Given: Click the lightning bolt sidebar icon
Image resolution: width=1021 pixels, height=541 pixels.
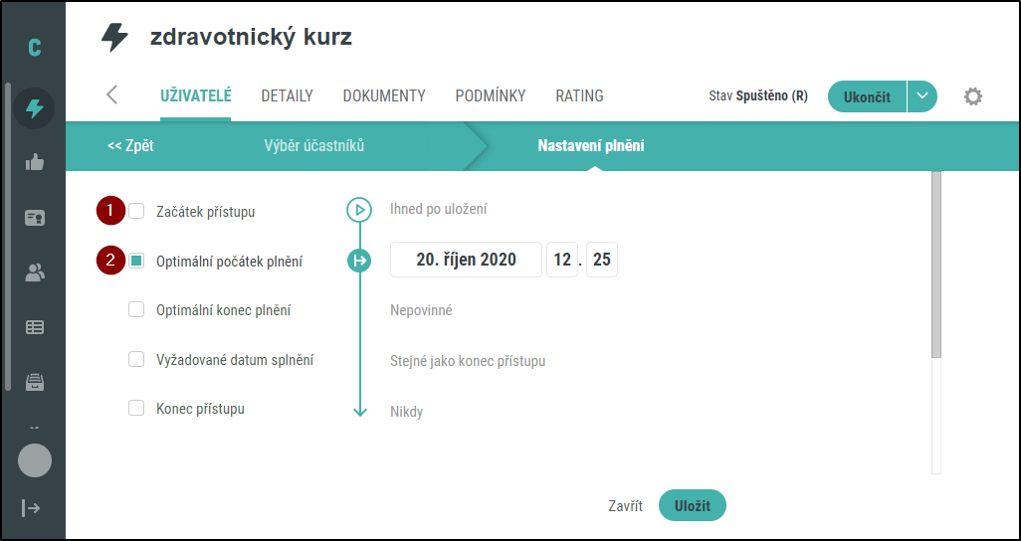Looking at the screenshot, I should coord(35,108).
